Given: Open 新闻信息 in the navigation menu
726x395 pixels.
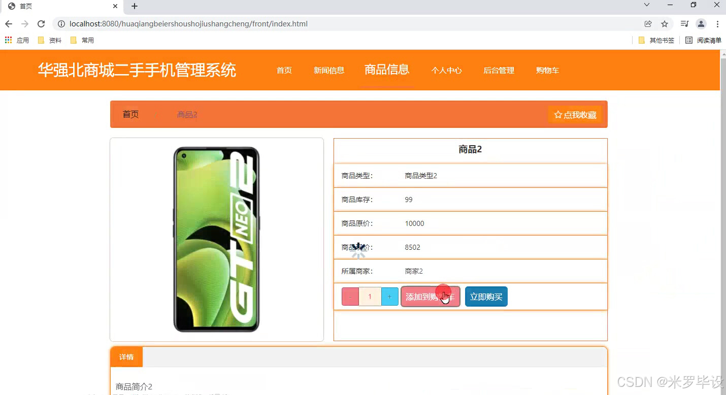Looking at the screenshot, I should click(329, 70).
